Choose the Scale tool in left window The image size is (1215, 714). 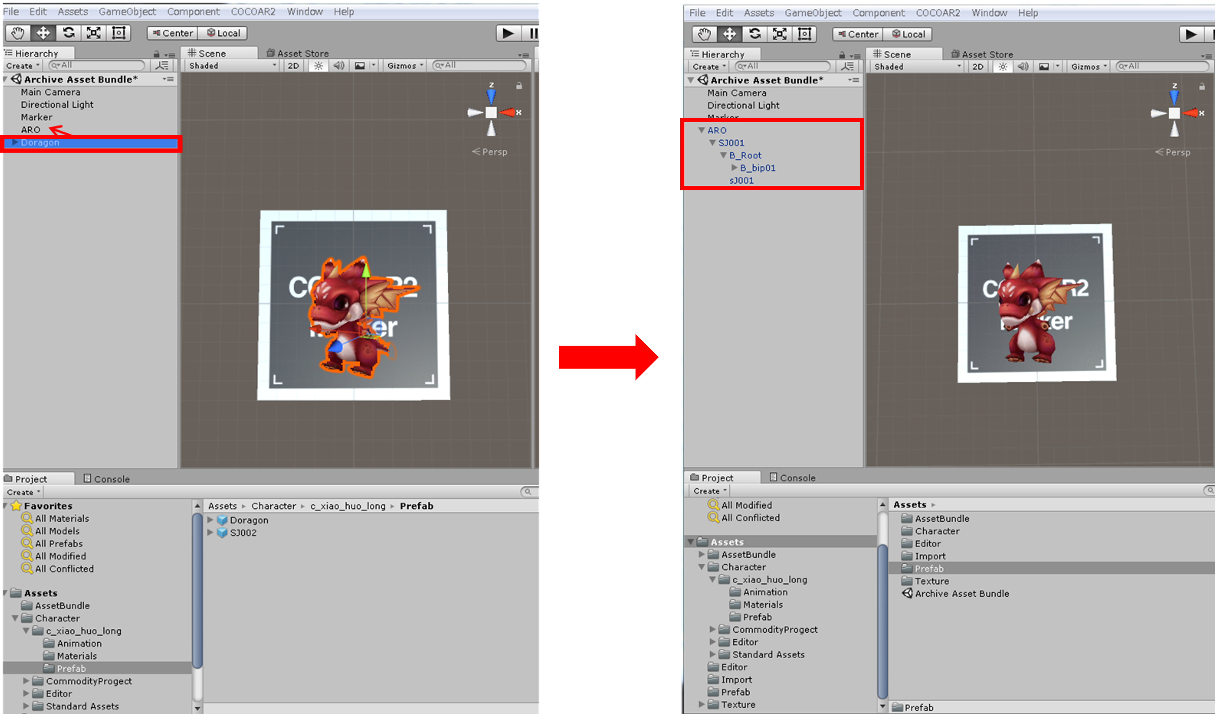click(93, 33)
